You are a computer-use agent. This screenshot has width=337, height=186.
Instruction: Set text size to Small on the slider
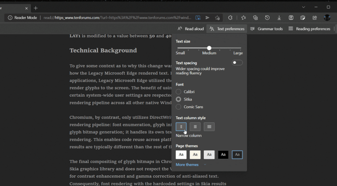tap(178, 48)
